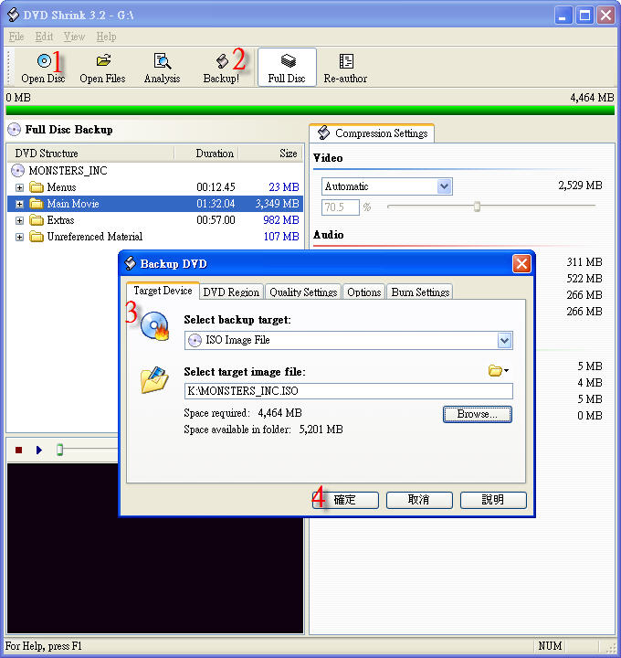Viewport: 621px width, 658px height.
Task: Open the View menu
Action: click(x=74, y=37)
